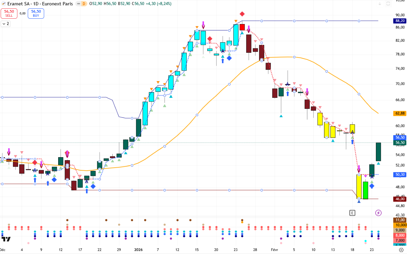
Task: Click the Eramet SA symbol title
Action: point(18,4)
